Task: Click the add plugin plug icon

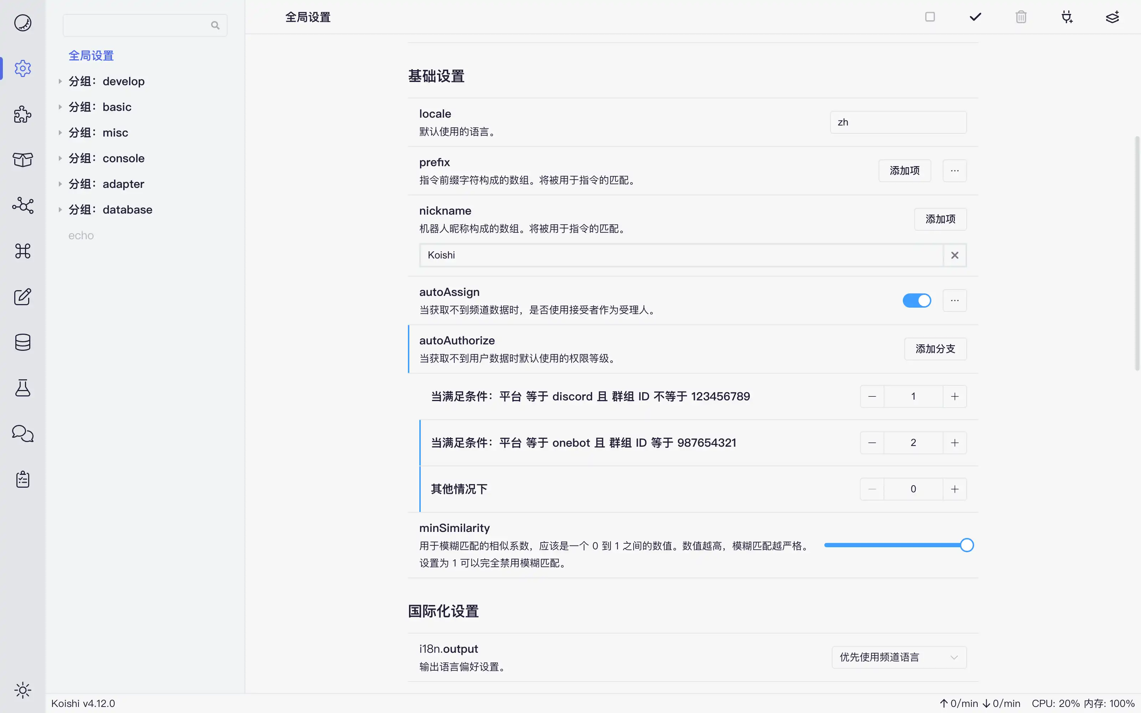Action: click(1066, 17)
